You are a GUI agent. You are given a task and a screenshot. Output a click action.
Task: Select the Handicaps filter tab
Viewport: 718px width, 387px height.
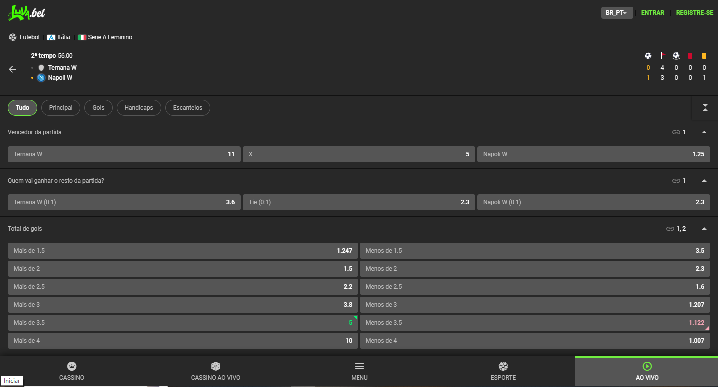(x=139, y=108)
